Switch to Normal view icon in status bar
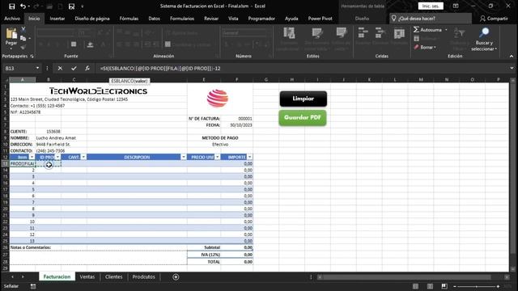 [415, 286]
